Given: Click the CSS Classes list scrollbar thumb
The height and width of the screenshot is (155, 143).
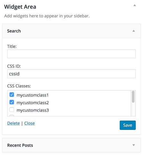Looking at the screenshot, I should (133, 97).
